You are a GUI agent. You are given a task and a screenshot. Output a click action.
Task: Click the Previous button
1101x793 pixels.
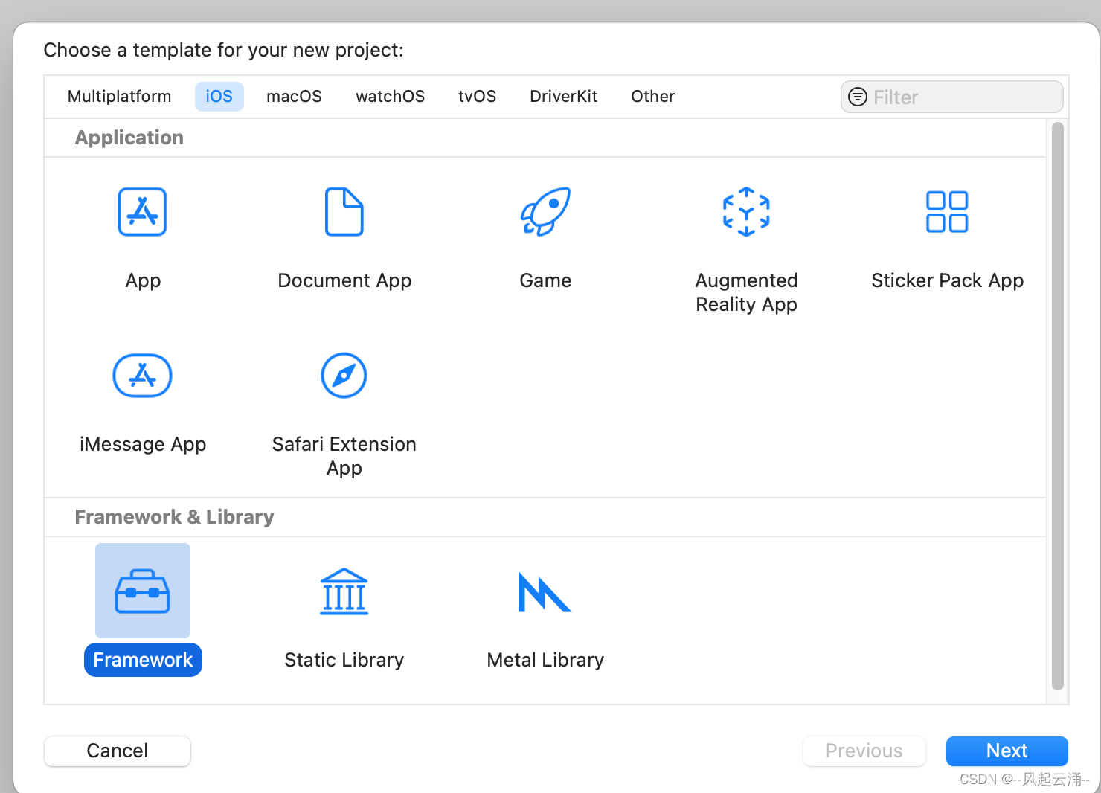(x=864, y=751)
